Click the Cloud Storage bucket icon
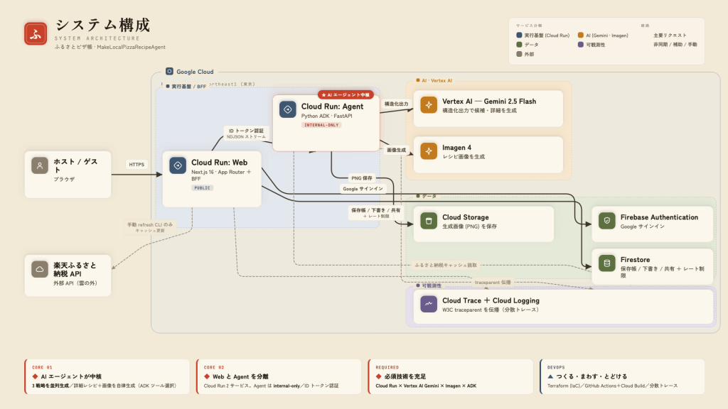Screen dimensions: 728x409 (429, 221)
